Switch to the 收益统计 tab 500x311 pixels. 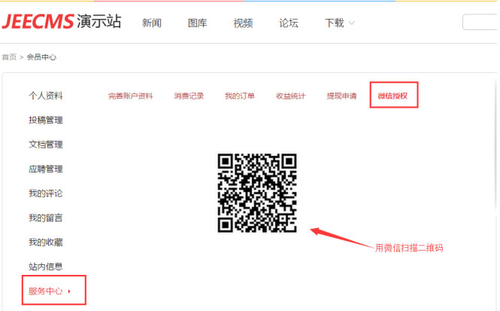pyautogui.click(x=290, y=96)
